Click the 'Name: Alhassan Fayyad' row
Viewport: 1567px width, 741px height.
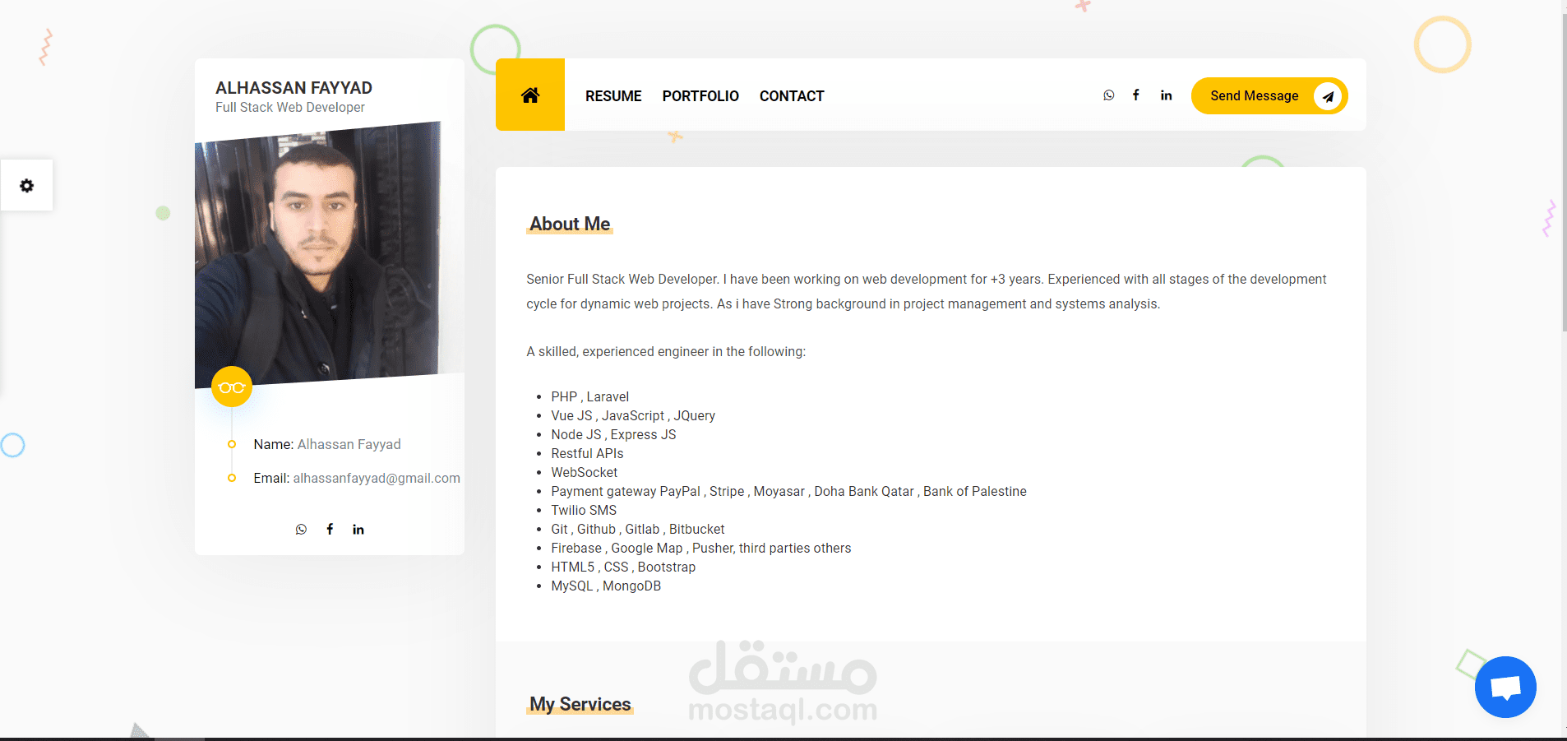(327, 444)
